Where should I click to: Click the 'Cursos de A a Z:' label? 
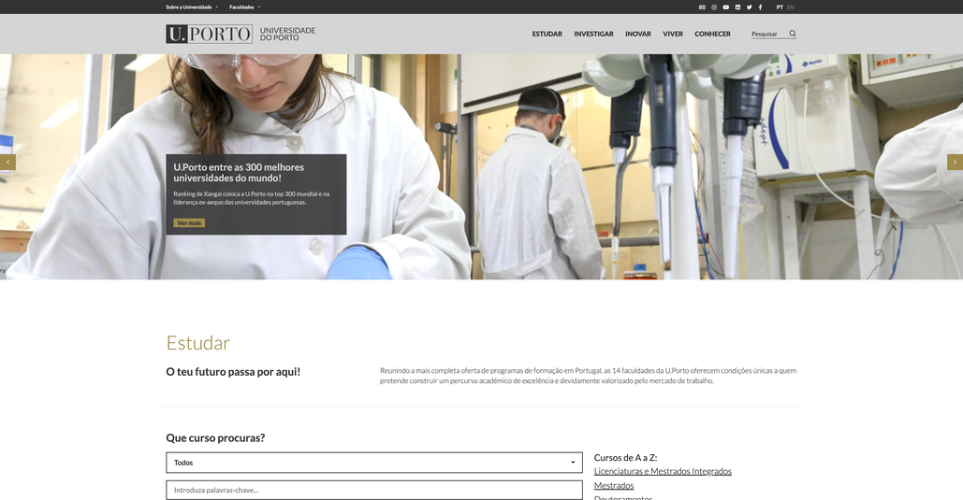tap(625, 458)
